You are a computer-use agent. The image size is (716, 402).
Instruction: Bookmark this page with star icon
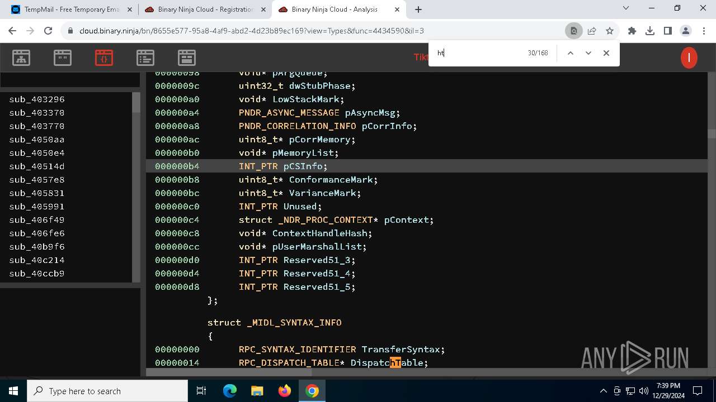pos(610,31)
